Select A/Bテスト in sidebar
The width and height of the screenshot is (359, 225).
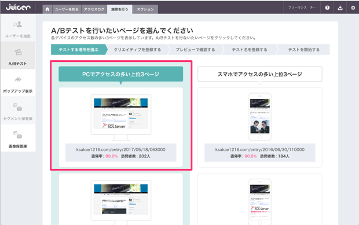(x=18, y=56)
